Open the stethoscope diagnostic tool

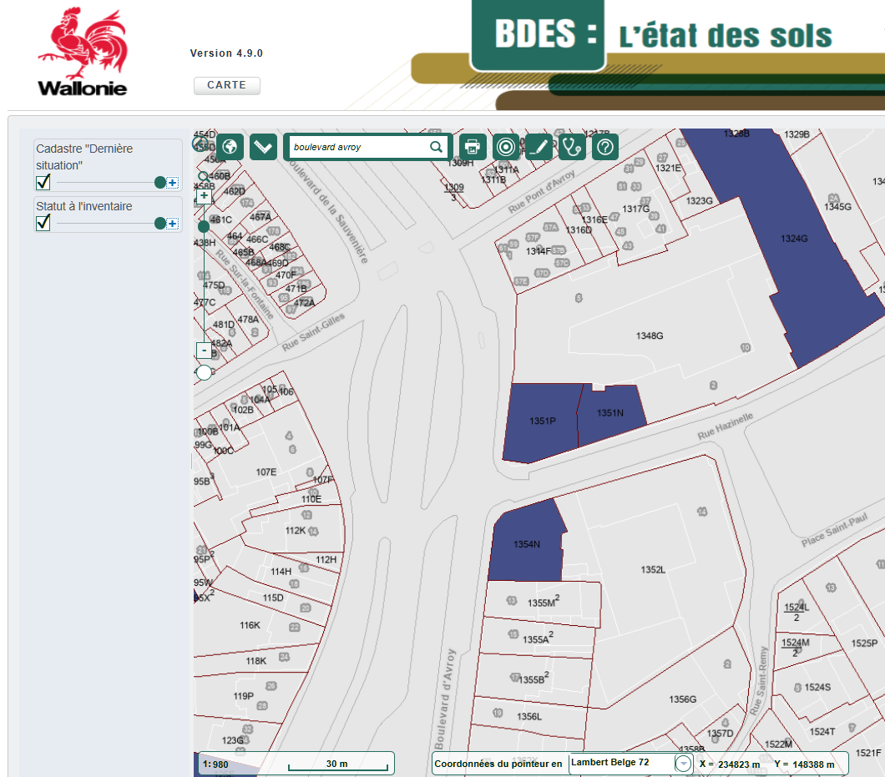572,147
